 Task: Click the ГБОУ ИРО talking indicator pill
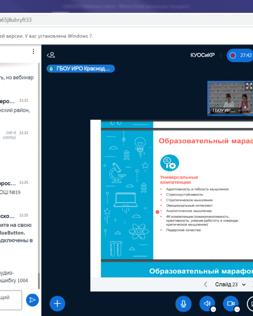click(81, 69)
